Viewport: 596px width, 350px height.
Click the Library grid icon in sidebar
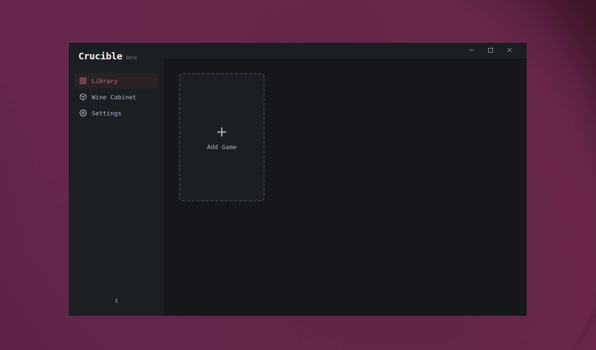point(83,81)
